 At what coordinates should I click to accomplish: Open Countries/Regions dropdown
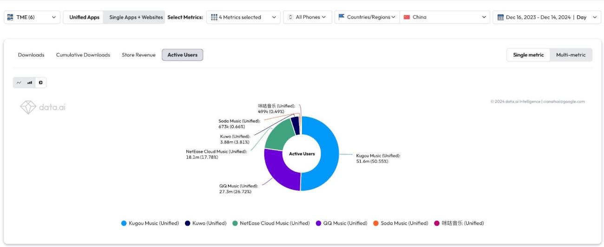click(x=367, y=17)
